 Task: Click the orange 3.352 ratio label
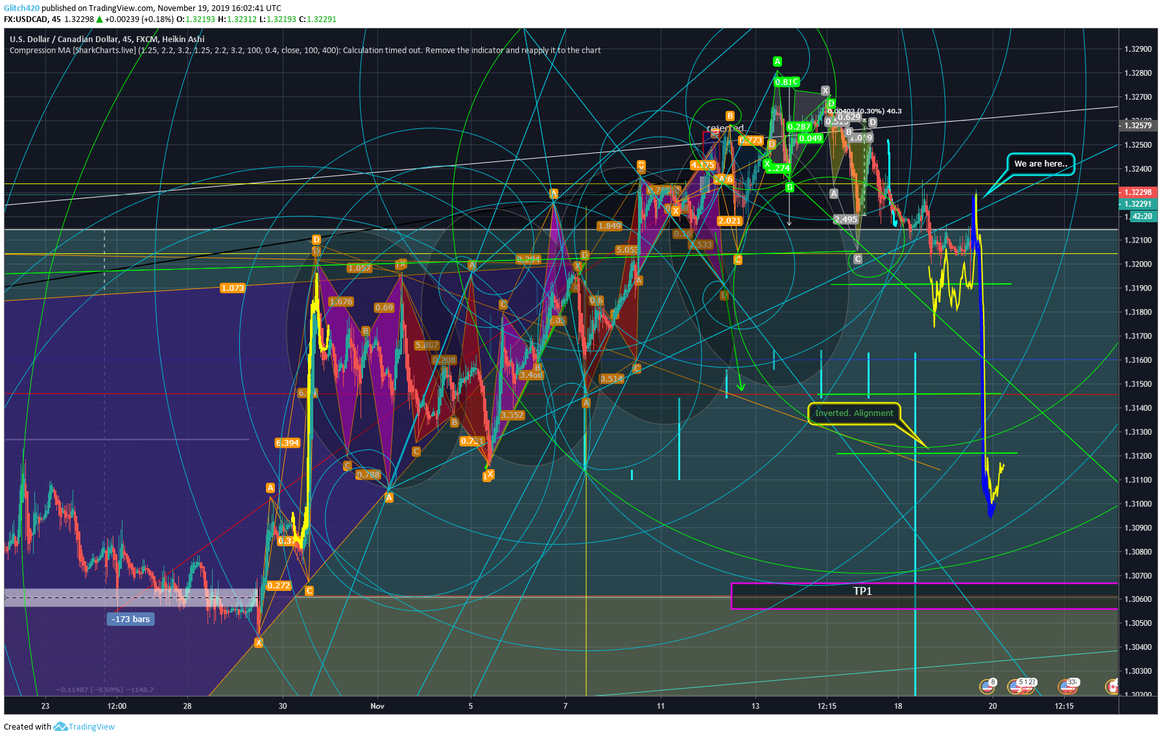click(x=512, y=415)
